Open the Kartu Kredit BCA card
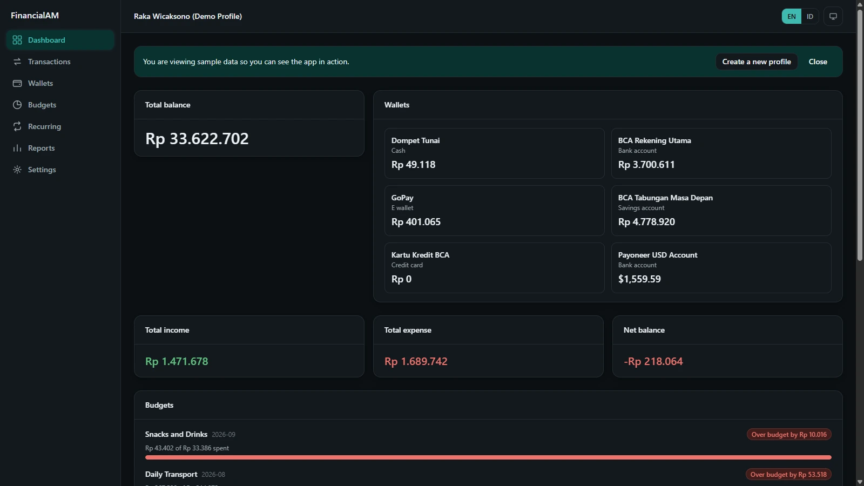Viewport: 864px width, 486px height. 494,268
